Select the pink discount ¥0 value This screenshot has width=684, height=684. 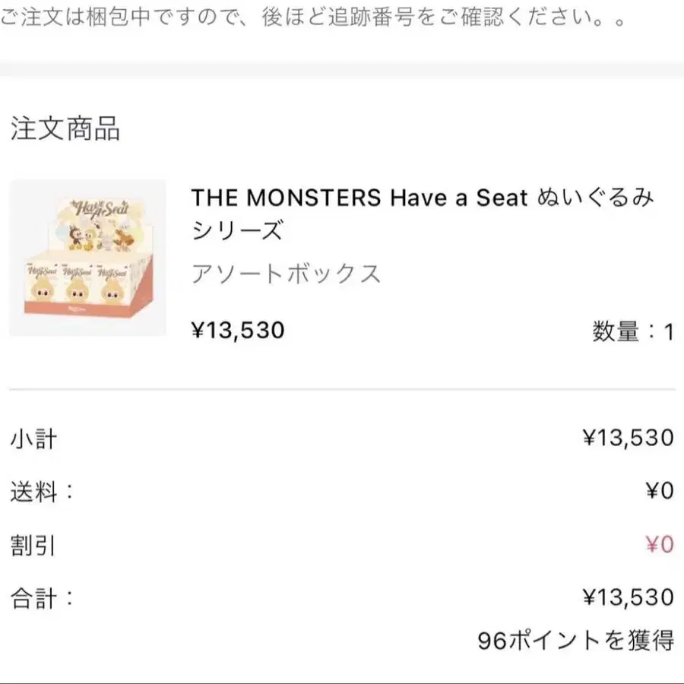660,544
